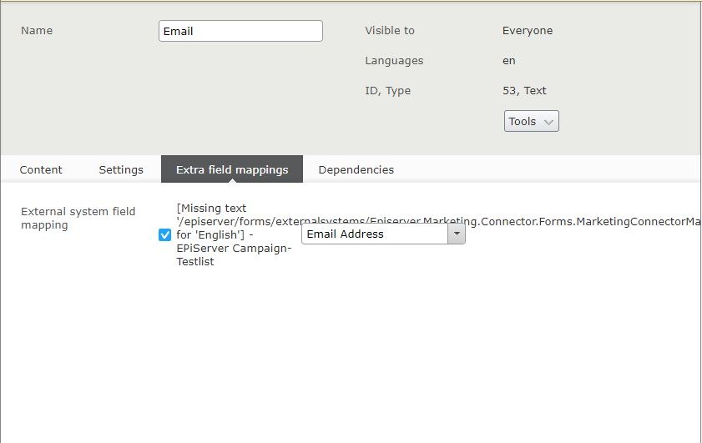Click the en language value
The image size is (702, 443).
pos(509,61)
